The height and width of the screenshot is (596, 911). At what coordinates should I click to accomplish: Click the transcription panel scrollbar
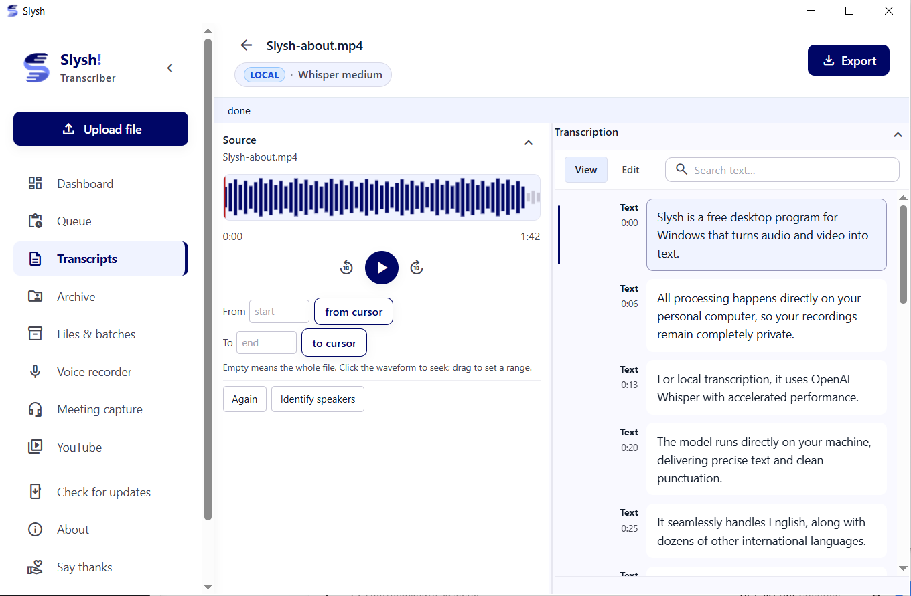point(903,254)
